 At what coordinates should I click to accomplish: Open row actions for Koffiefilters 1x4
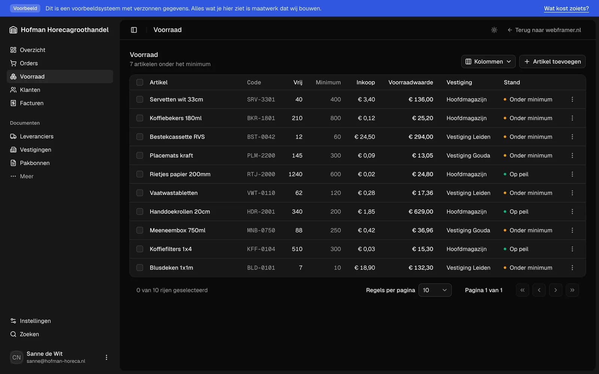pyautogui.click(x=572, y=249)
